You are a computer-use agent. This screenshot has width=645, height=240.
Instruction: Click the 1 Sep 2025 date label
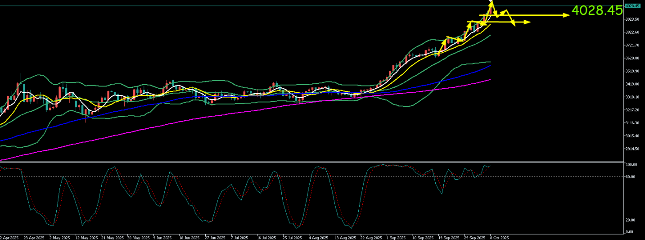pyautogui.click(x=397, y=237)
